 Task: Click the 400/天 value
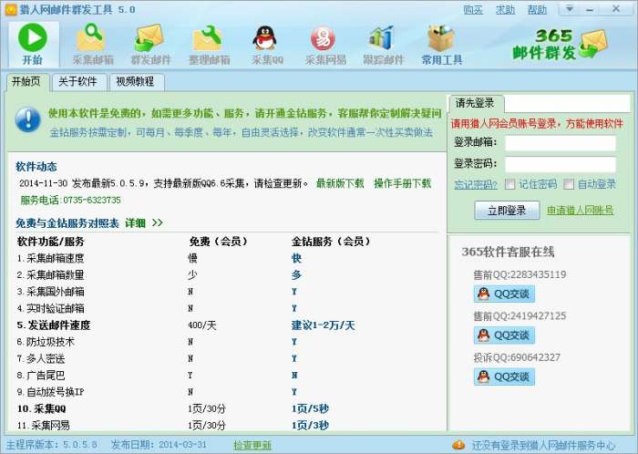(202, 325)
